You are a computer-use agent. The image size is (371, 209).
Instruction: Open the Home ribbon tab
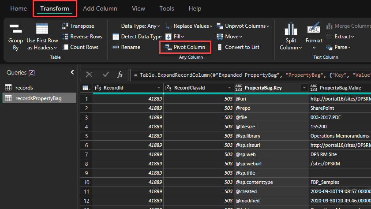point(19,8)
